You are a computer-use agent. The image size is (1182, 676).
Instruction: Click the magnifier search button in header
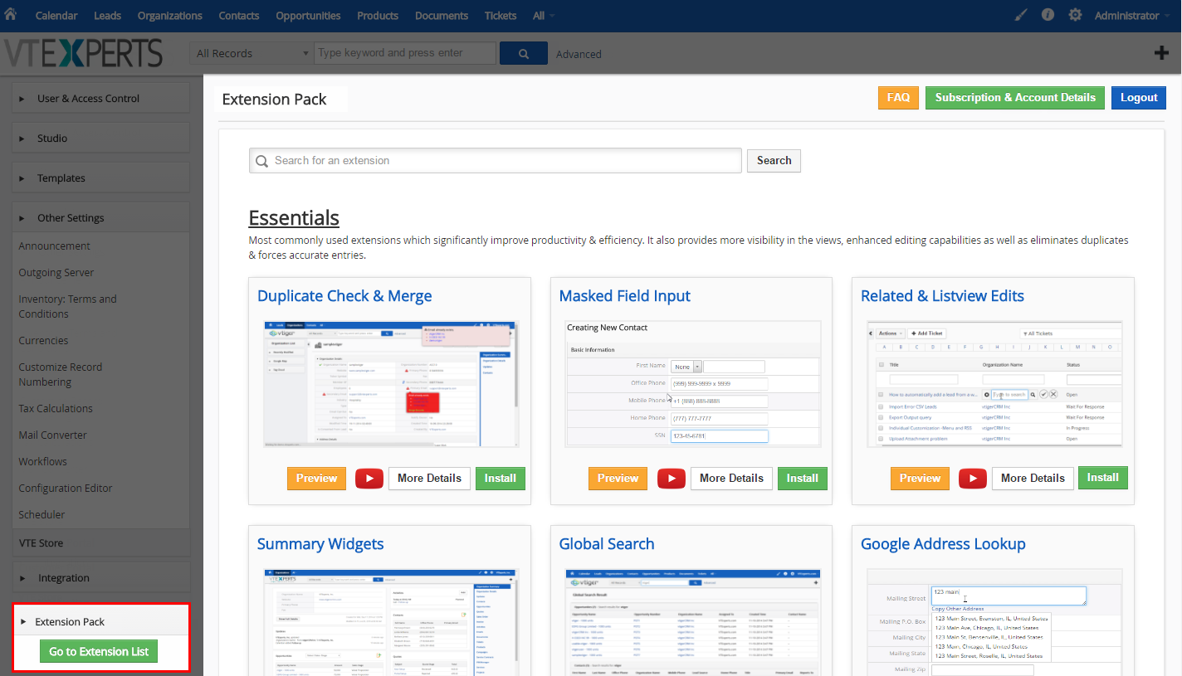[x=524, y=53]
